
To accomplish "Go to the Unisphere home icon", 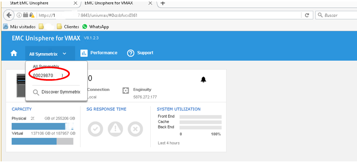I will [x=14, y=54].
